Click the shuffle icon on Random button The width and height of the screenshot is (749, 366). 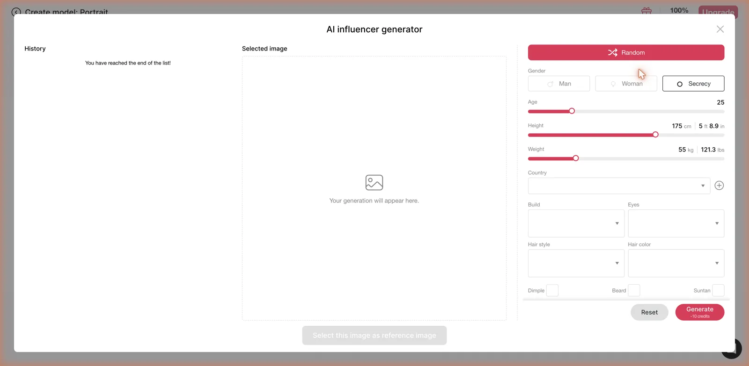[x=612, y=52]
